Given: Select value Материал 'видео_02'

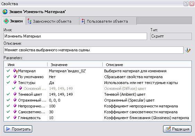Looking at the screenshot, I should (67, 71).
